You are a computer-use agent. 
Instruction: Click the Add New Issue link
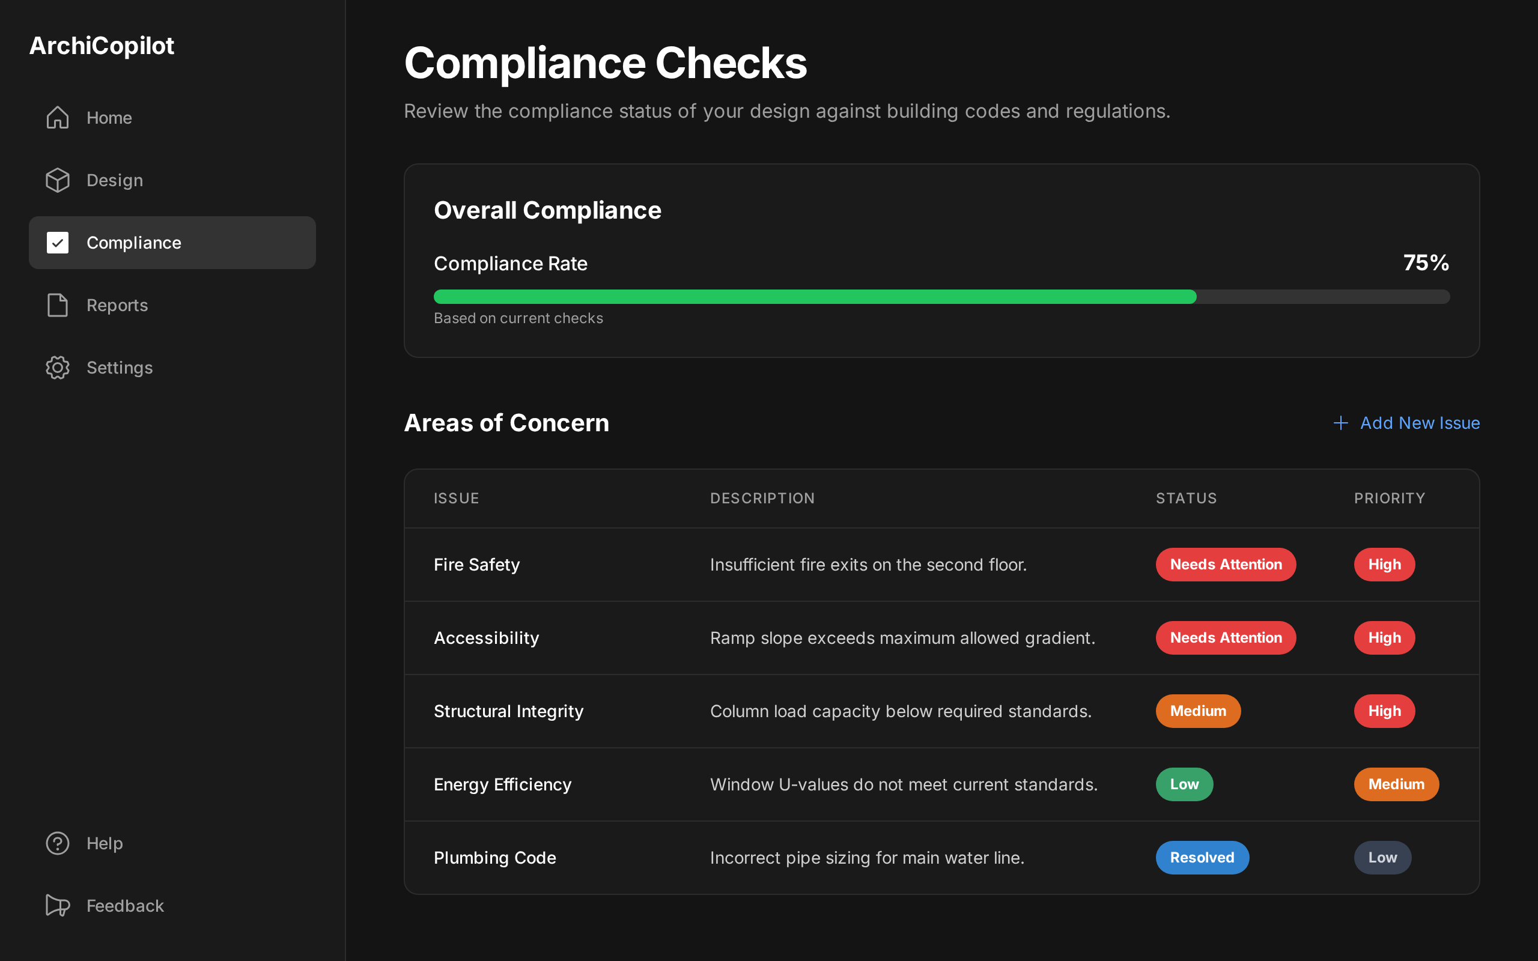tap(1406, 423)
